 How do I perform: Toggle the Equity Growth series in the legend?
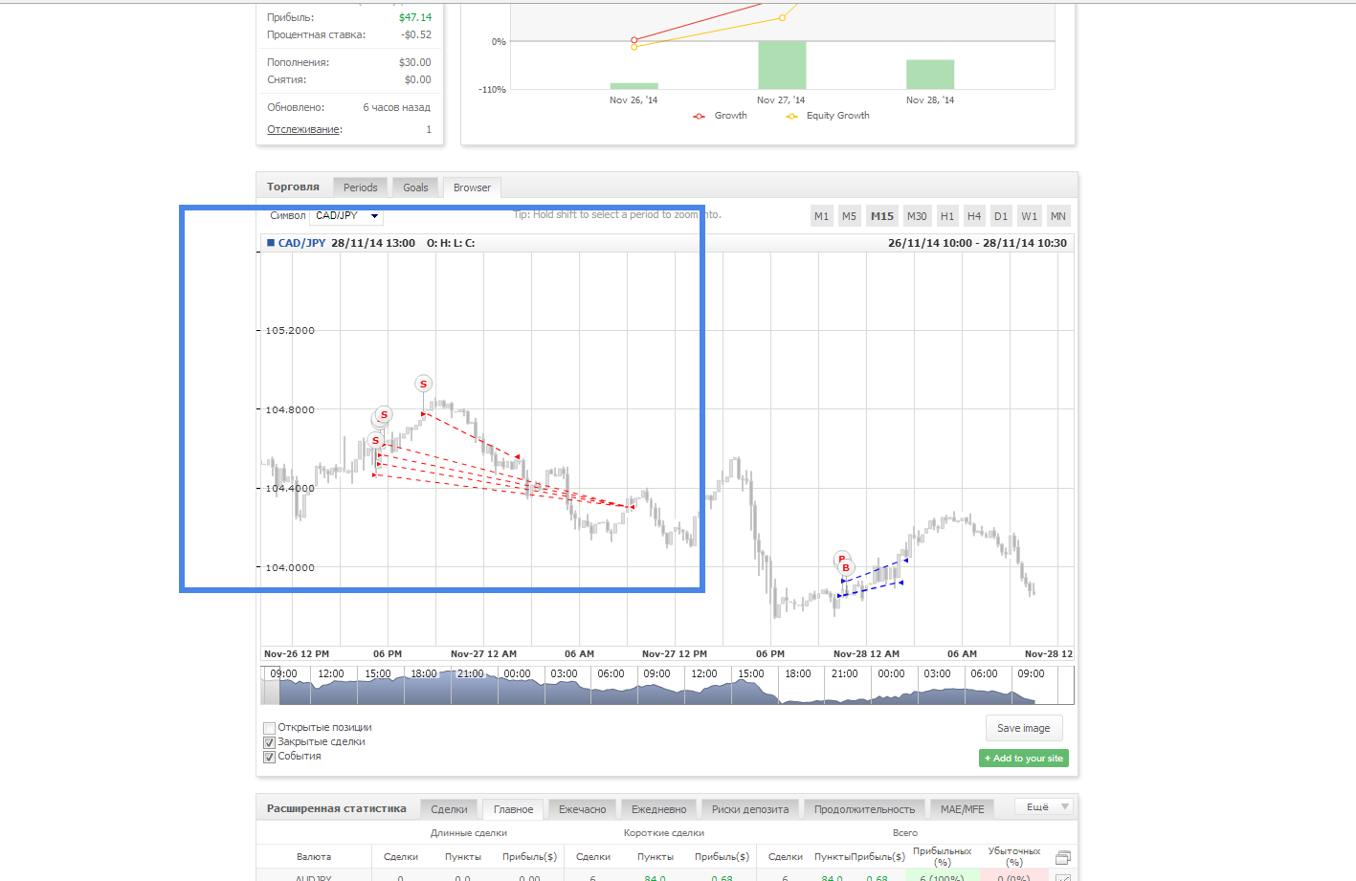tap(828, 116)
